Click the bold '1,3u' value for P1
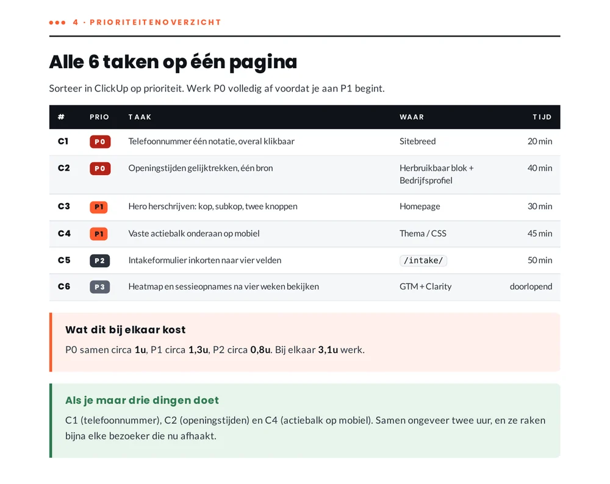Screen dimensions: 610x484 198,350
